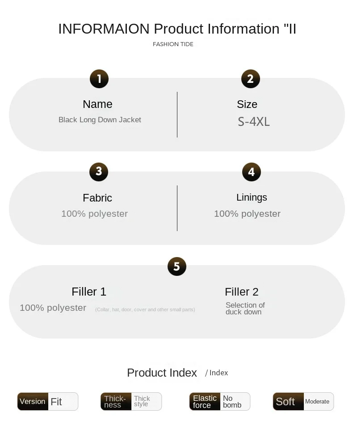Click the Product Index heading
The height and width of the screenshot is (425, 353).
pyautogui.click(x=162, y=373)
